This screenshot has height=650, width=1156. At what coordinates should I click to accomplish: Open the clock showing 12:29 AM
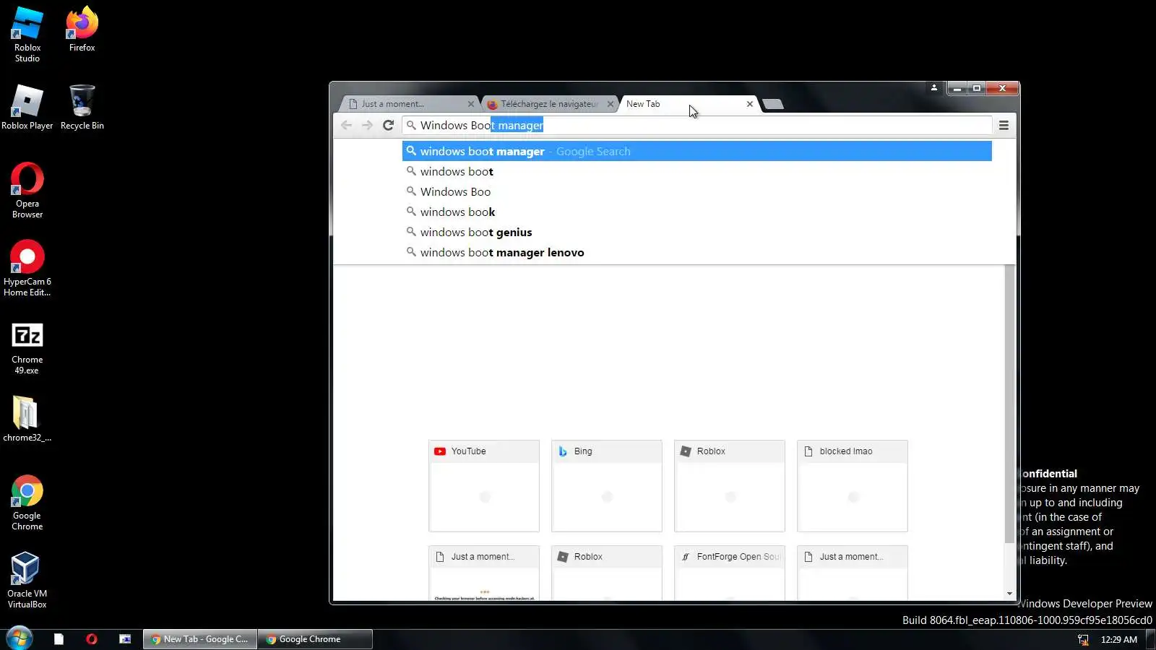[1118, 639]
